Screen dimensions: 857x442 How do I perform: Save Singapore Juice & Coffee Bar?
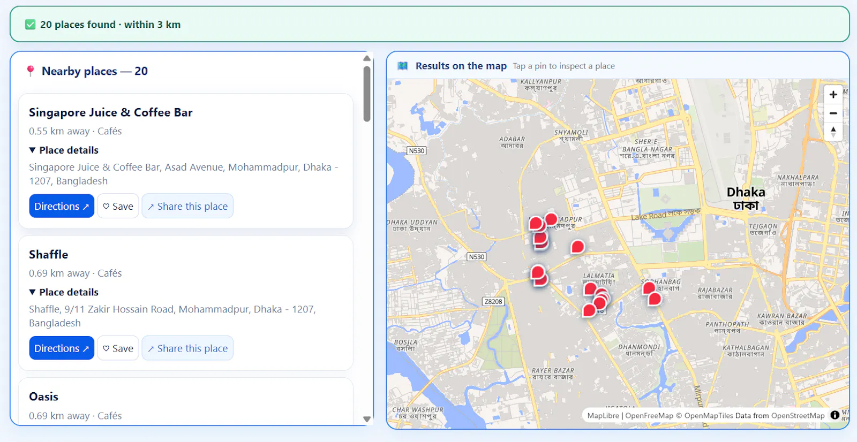point(118,206)
